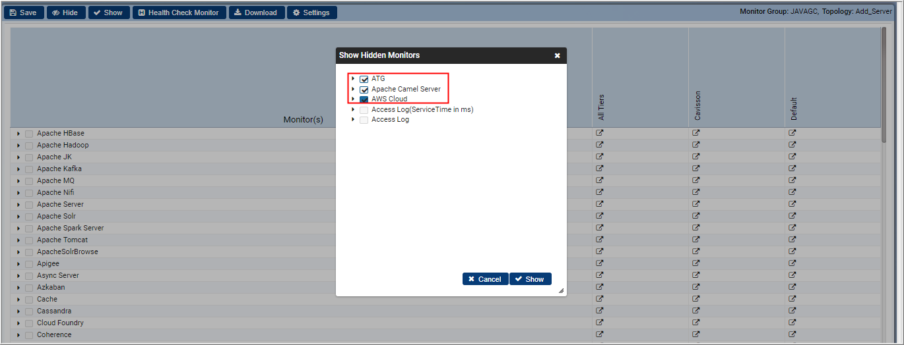Open link icon for Async Server under All Tiers
This screenshot has width=904, height=345.
600,275
